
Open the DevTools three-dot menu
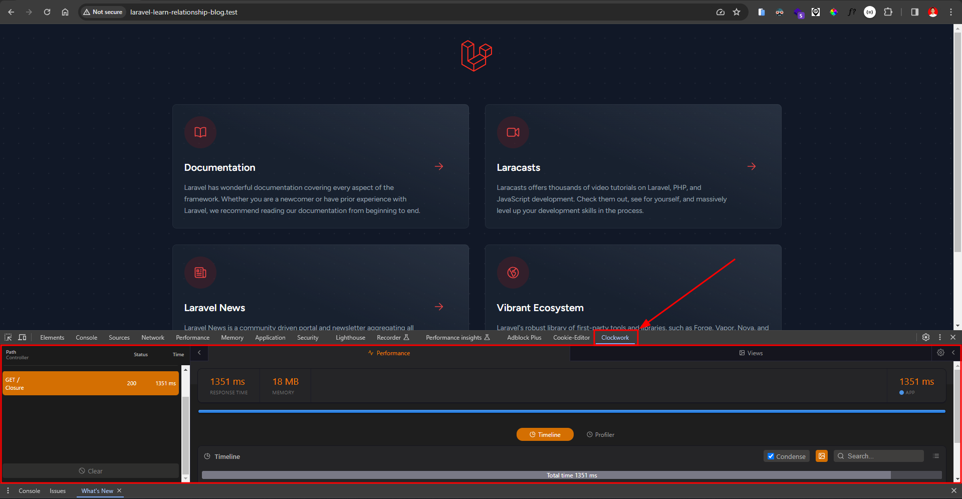tap(939, 337)
